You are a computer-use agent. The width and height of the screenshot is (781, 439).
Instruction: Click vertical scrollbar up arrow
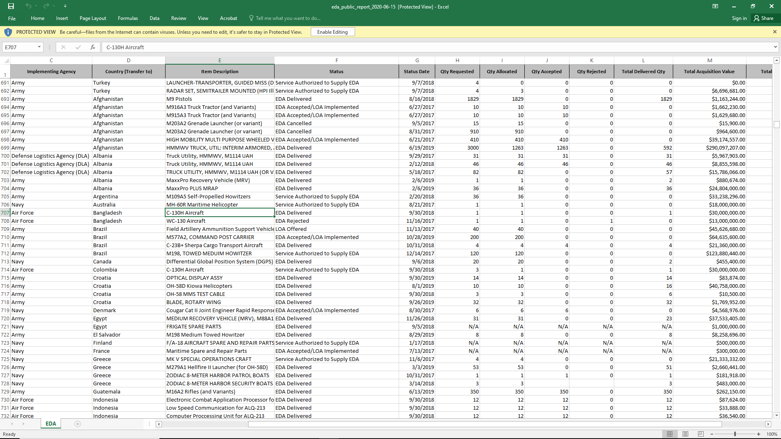pos(777,61)
